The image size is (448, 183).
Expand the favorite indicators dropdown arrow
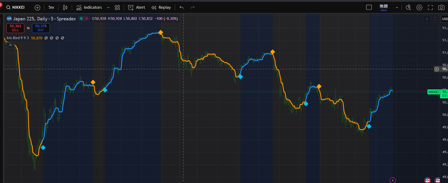[108, 7]
